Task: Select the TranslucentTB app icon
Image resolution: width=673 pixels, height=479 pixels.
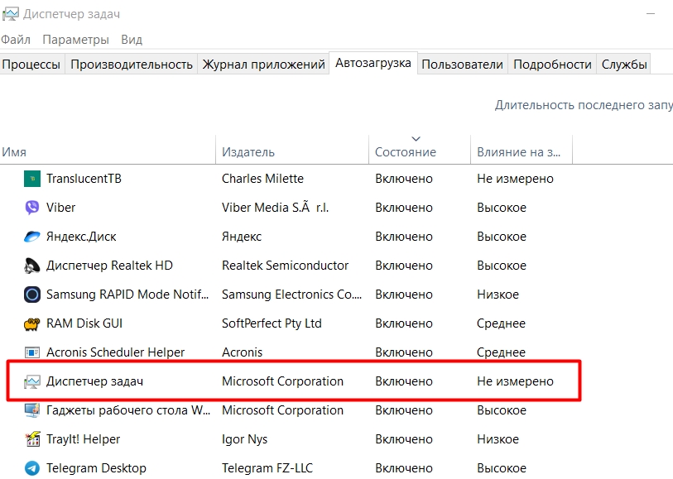Action: tap(32, 179)
